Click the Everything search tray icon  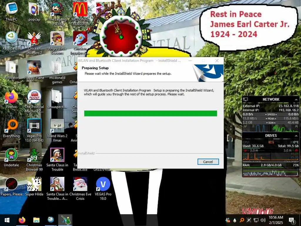click(242, 220)
